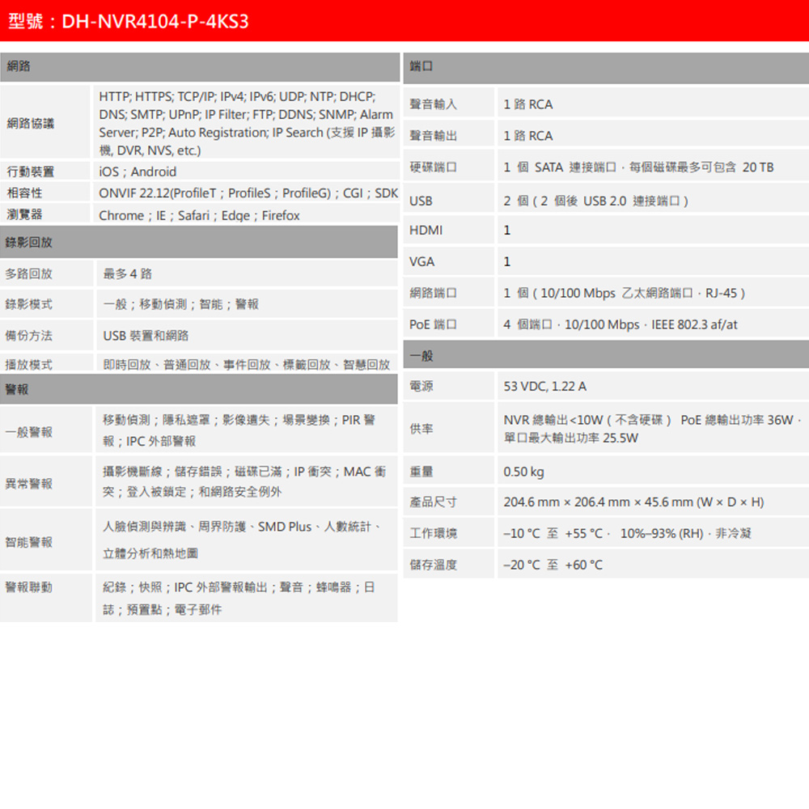The image size is (809, 809).
Task: Click the value 1 in VGA row
Action: click(507, 261)
